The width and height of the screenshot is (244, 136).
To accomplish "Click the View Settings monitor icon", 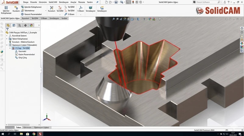I will [160, 19].
